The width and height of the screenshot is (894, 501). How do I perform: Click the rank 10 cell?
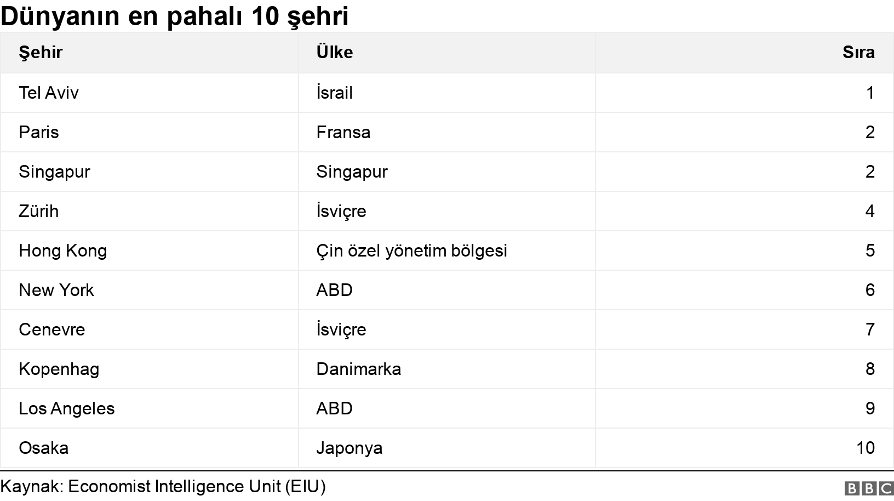click(744, 448)
